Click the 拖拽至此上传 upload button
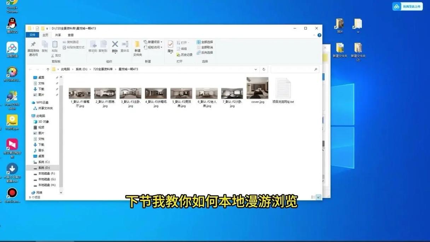The height and width of the screenshot is (242, 430). click(x=407, y=6)
